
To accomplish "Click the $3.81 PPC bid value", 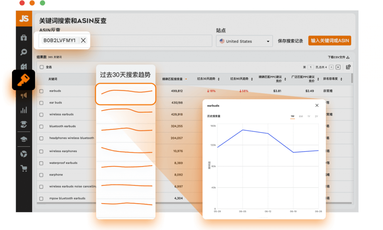I will [x=277, y=91].
